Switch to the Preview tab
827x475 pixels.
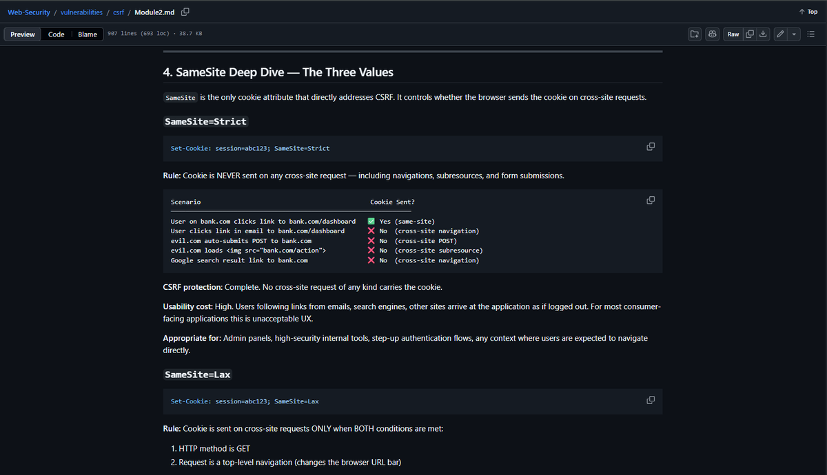[23, 34]
